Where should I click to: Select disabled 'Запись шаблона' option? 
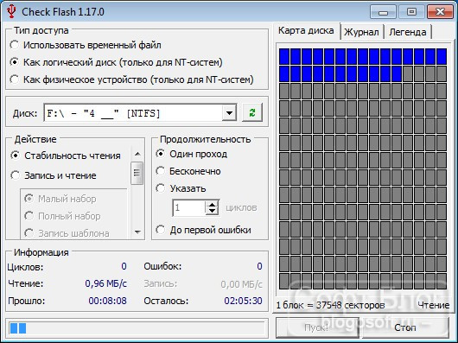coord(67,233)
